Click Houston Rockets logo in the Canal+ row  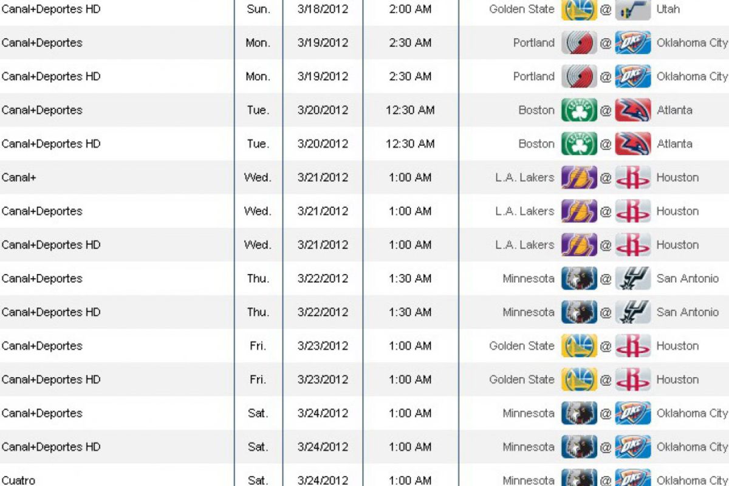click(633, 177)
